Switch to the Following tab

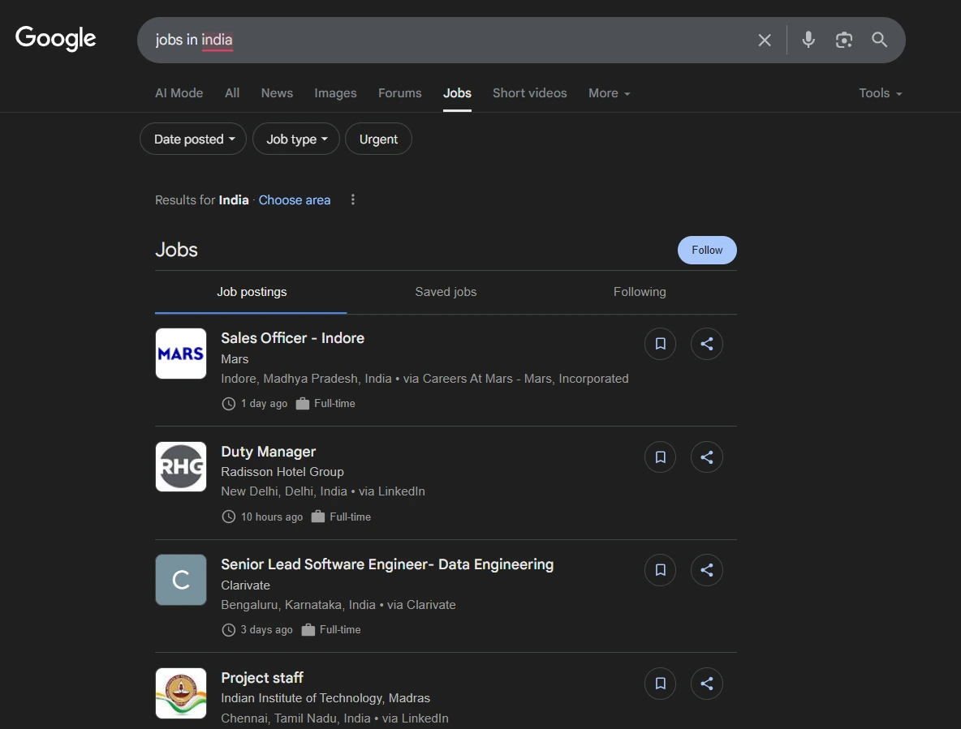click(640, 292)
